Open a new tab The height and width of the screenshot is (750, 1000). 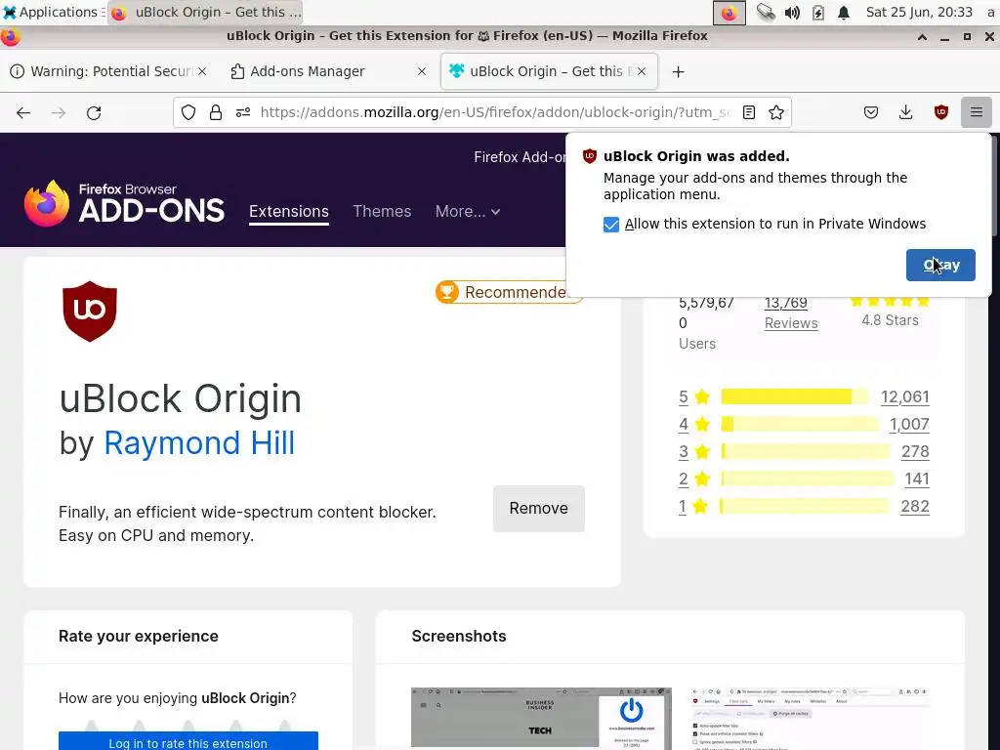(678, 72)
